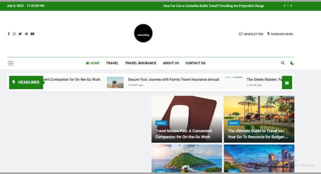Click Travel tag on Mouse Pad card

point(161,123)
